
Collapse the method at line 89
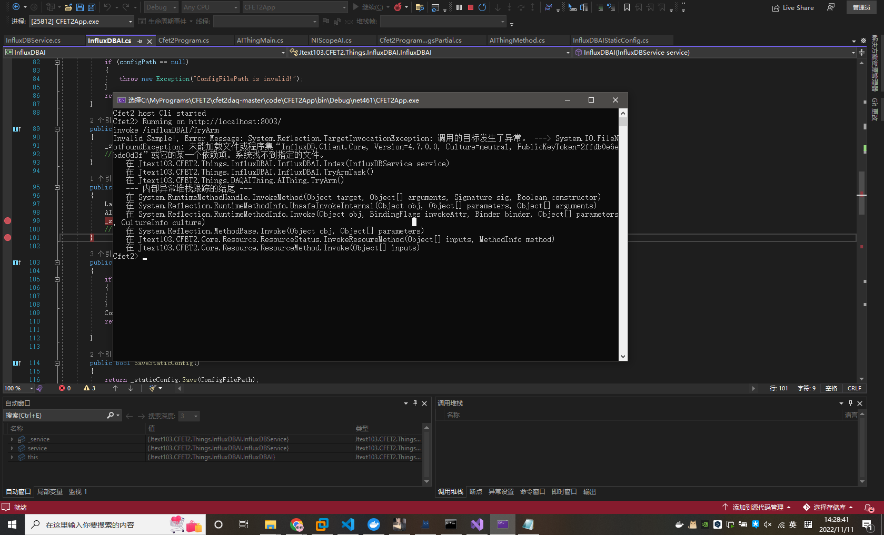[57, 129]
